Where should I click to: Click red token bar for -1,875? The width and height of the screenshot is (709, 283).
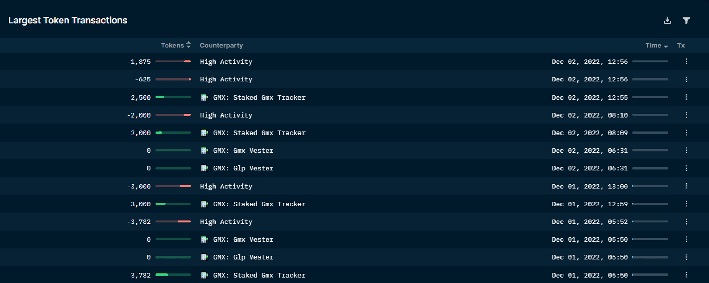point(173,61)
